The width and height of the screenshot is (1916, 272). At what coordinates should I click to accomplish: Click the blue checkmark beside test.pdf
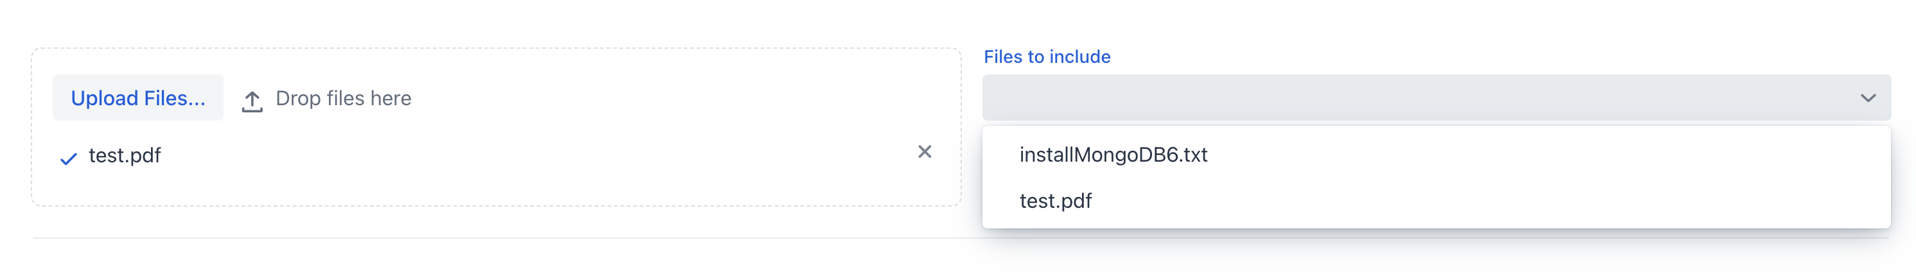68,158
